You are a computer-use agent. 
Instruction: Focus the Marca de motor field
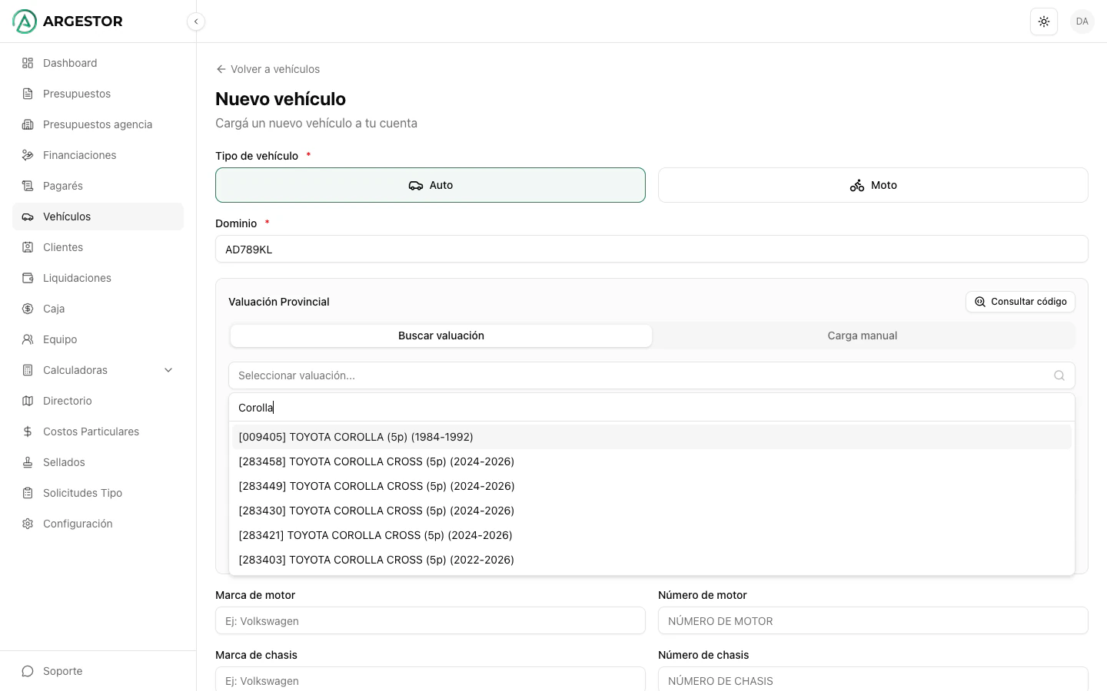click(430, 620)
